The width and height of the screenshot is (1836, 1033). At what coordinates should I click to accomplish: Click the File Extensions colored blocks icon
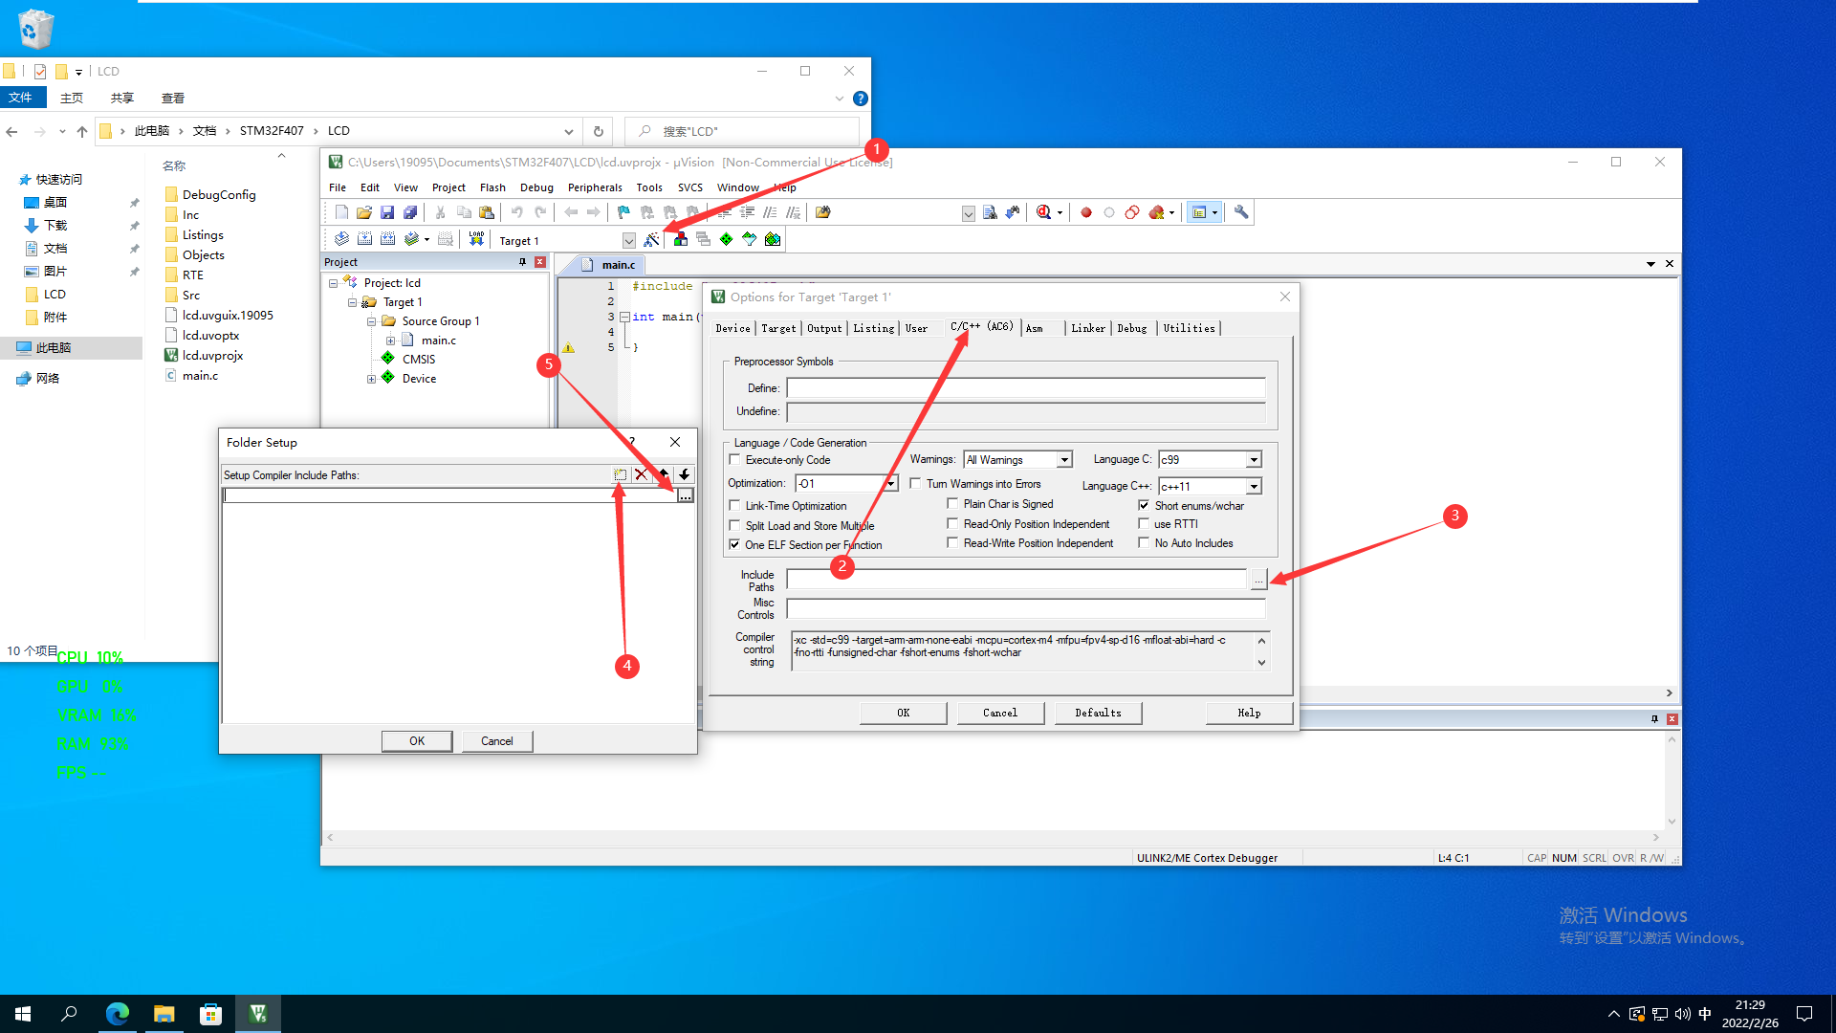(x=680, y=239)
